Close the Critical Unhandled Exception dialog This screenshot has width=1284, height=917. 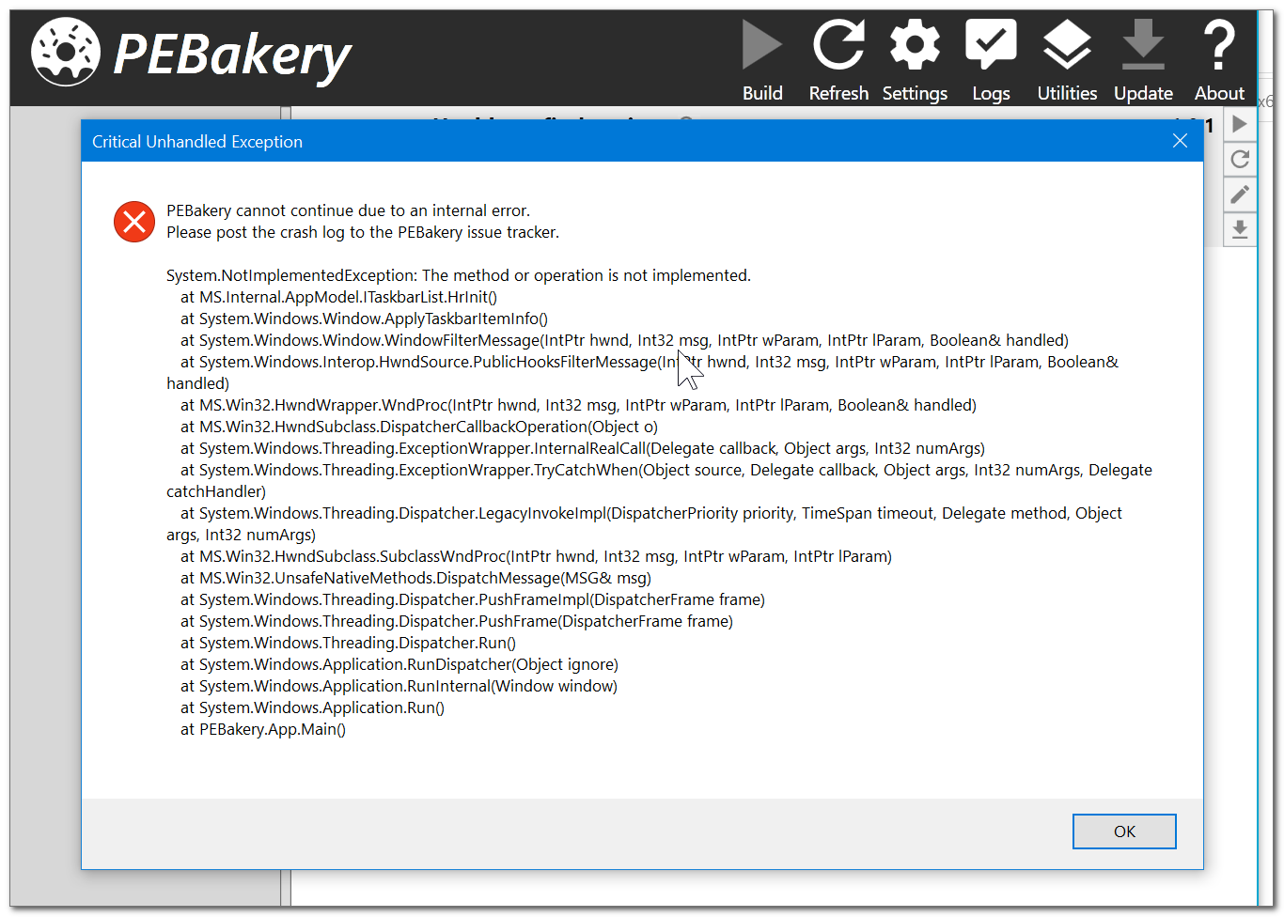click(1180, 140)
